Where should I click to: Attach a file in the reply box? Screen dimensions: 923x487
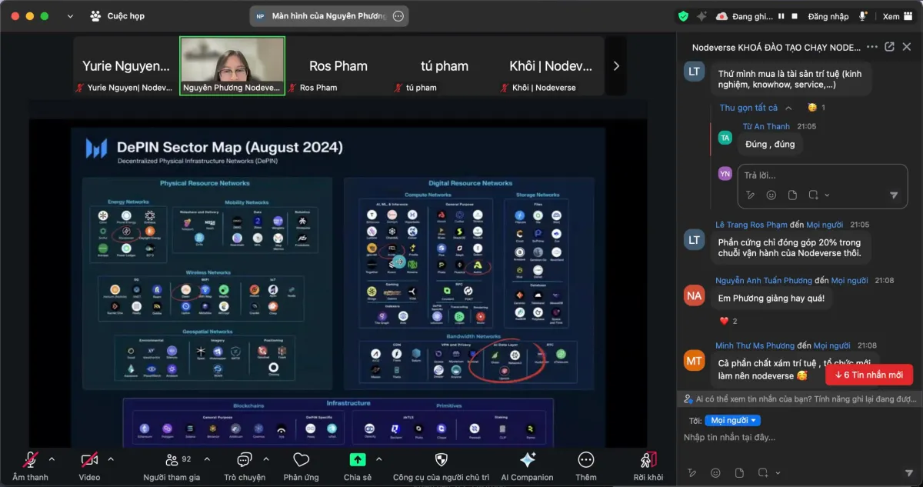[x=794, y=195]
